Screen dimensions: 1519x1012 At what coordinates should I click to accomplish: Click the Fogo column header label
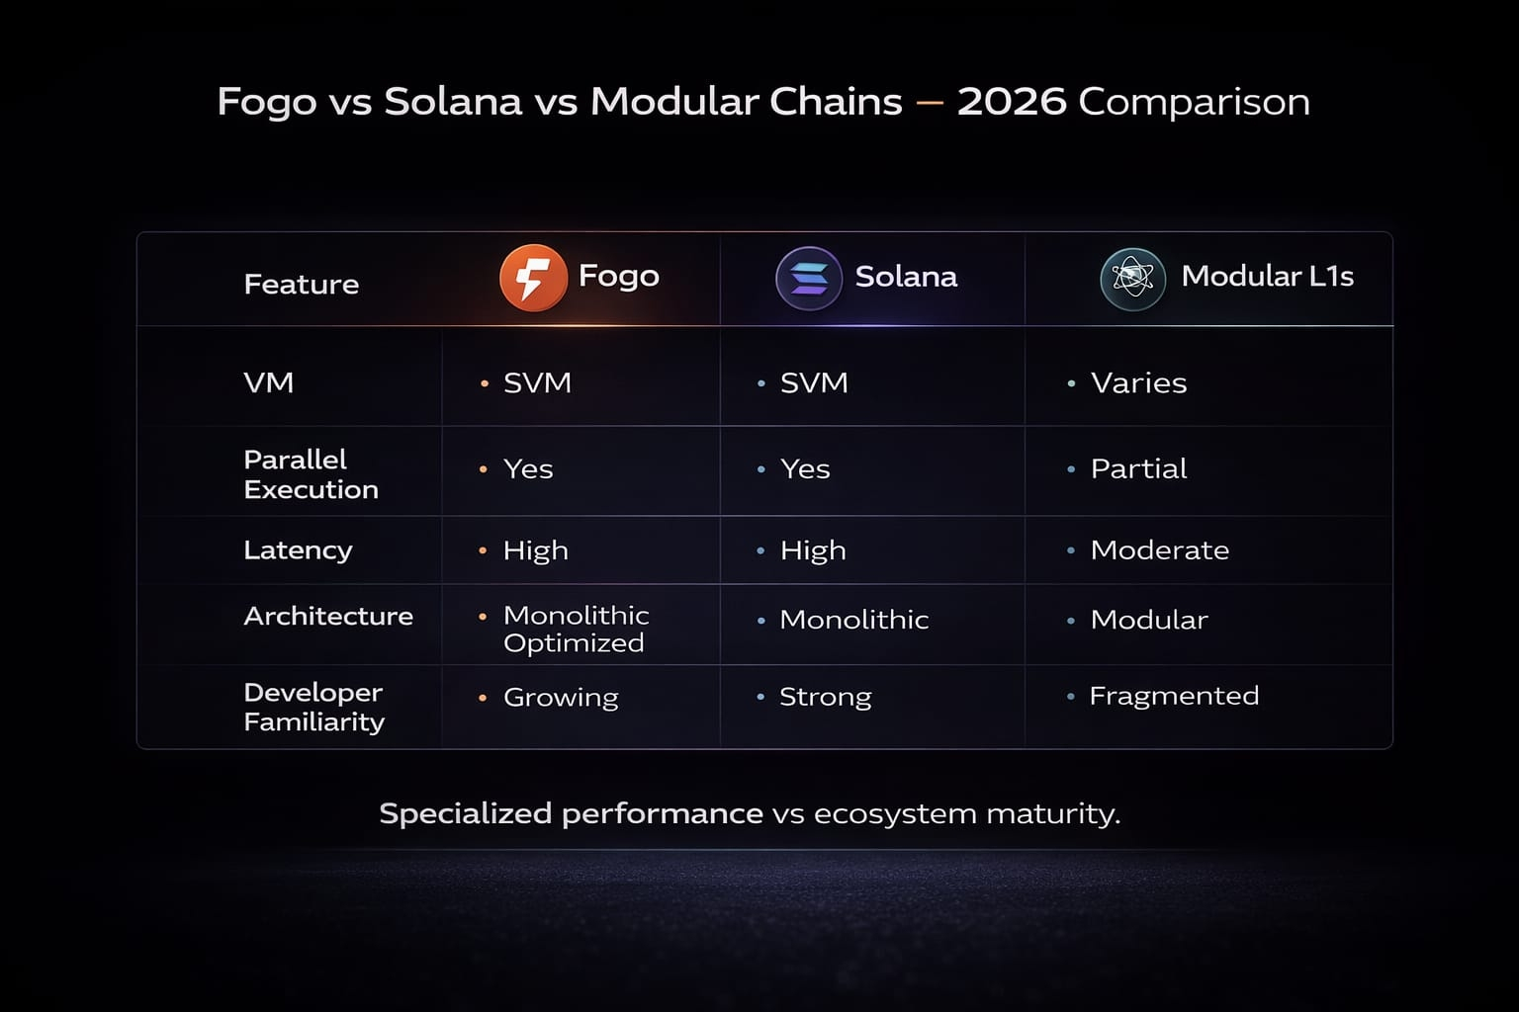[618, 276]
